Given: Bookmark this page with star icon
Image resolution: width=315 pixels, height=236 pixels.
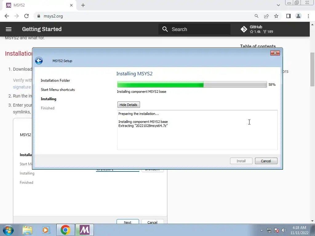Looking at the screenshot, I should [x=276, y=16].
